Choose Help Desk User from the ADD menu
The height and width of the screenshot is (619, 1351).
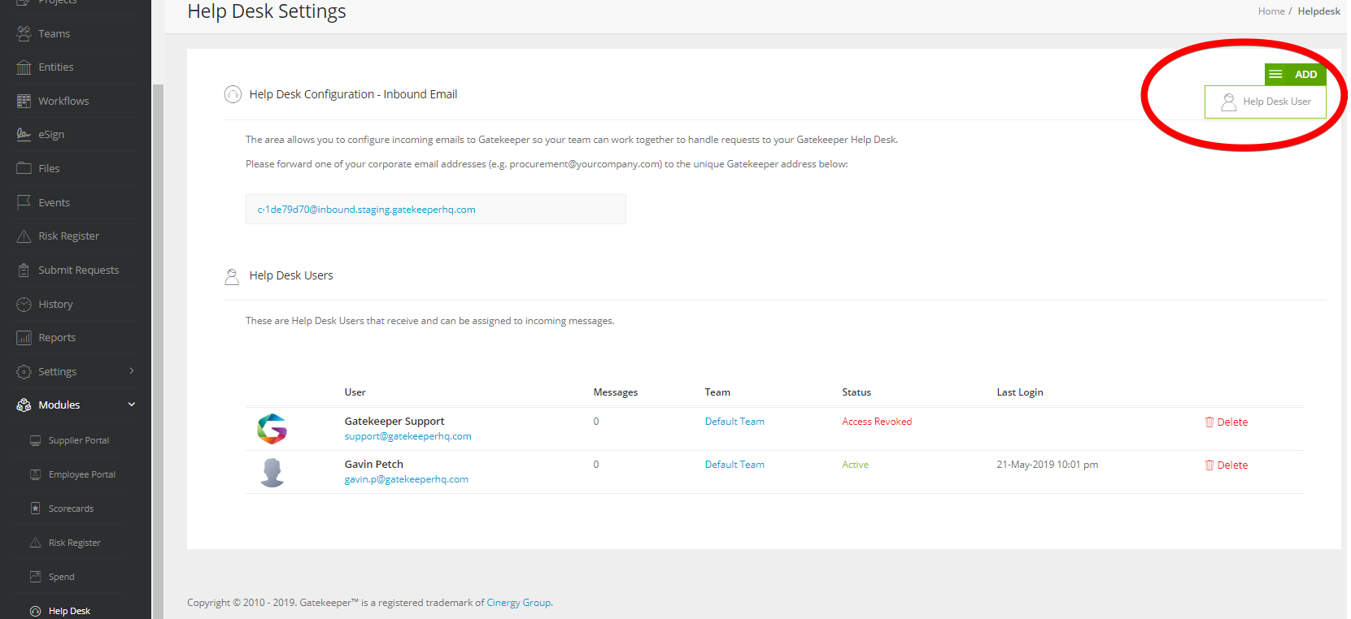coord(1265,102)
